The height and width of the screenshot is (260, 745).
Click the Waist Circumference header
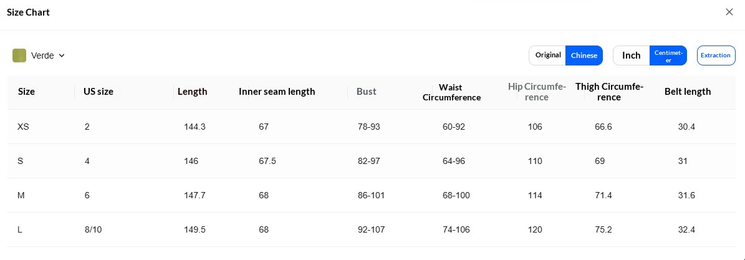(451, 92)
